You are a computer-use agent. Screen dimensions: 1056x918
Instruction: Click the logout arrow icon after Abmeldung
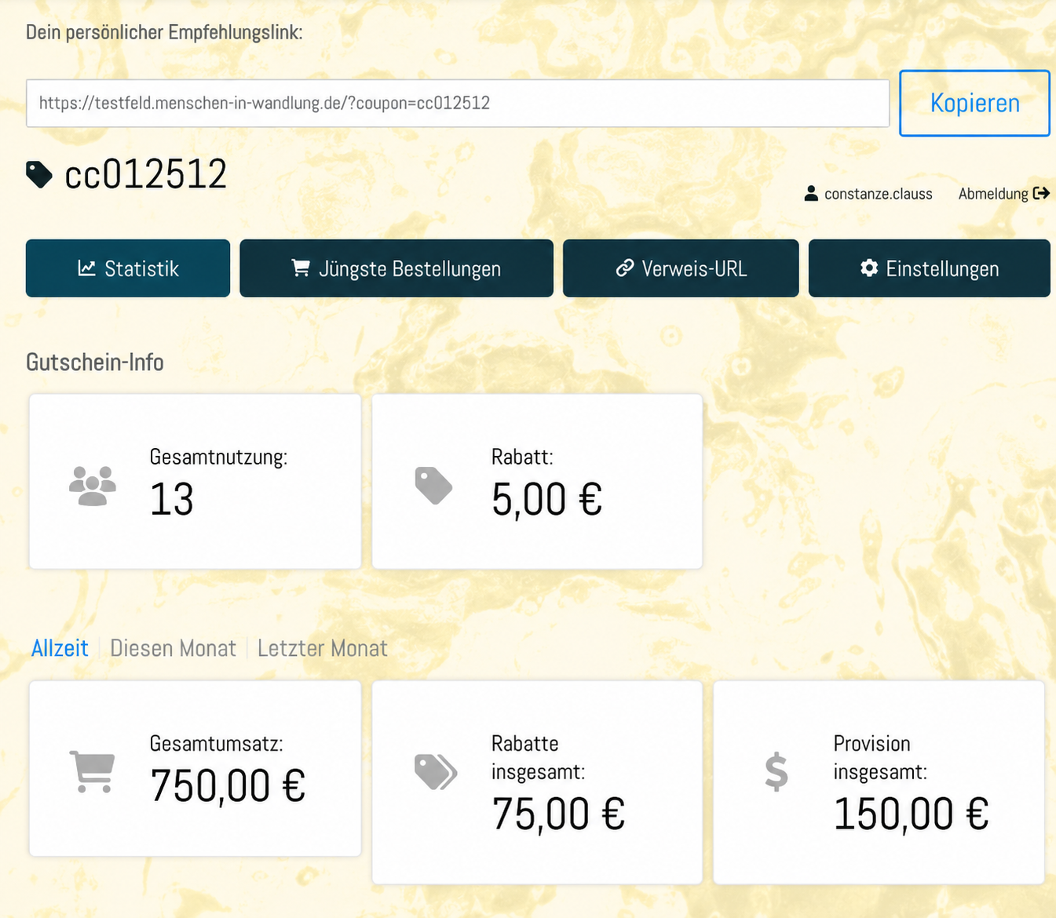tap(1041, 193)
